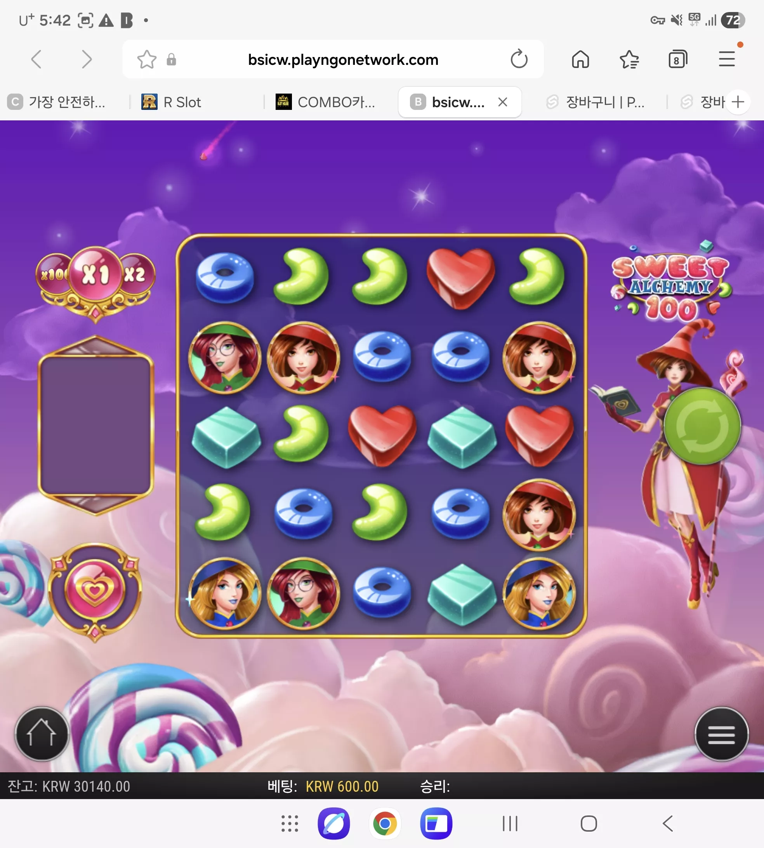Close the bsicw tab
The image size is (764, 848).
tap(502, 102)
